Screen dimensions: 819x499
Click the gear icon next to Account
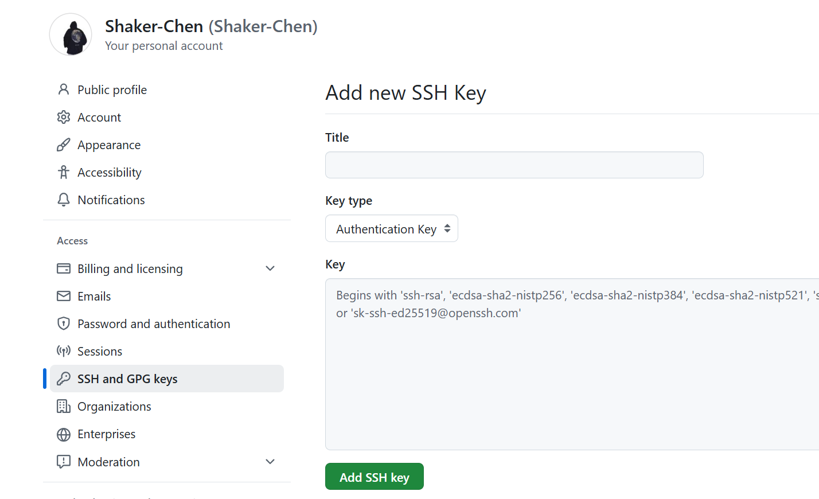(64, 117)
